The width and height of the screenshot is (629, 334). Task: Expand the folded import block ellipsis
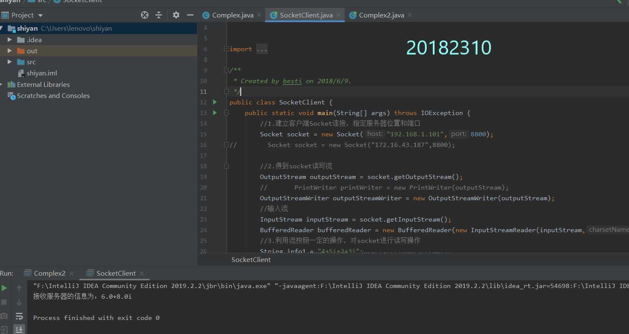(x=262, y=49)
